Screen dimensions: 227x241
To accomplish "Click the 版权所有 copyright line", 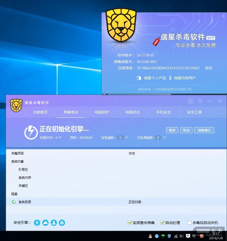I will pos(165,89).
